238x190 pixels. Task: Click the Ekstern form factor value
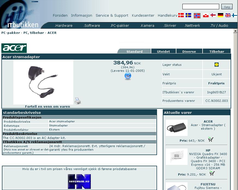54,129
